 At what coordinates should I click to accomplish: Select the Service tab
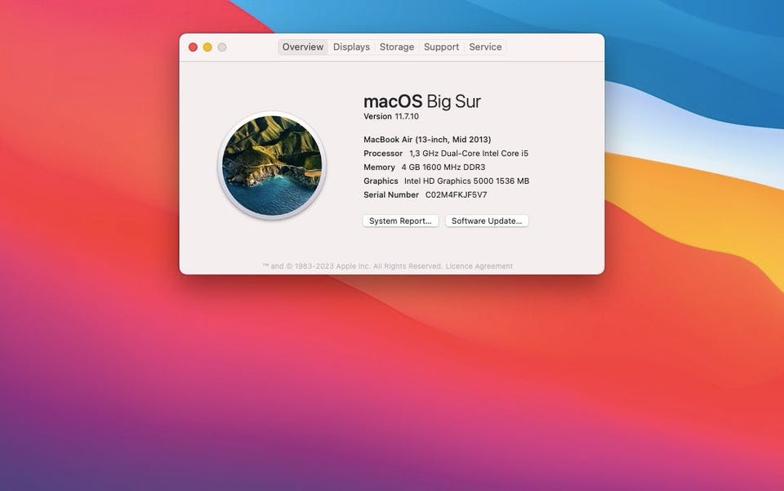pyautogui.click(x=485, y=47)
